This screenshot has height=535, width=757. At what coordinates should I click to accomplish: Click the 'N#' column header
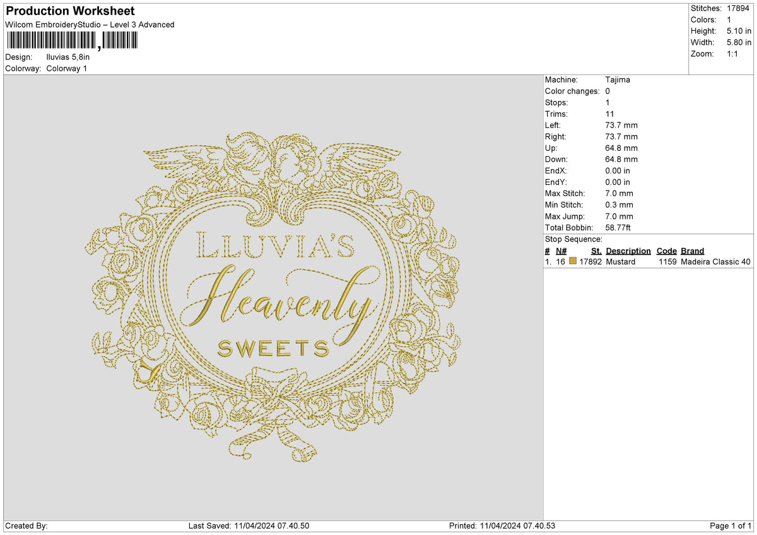tap(561, 250)
